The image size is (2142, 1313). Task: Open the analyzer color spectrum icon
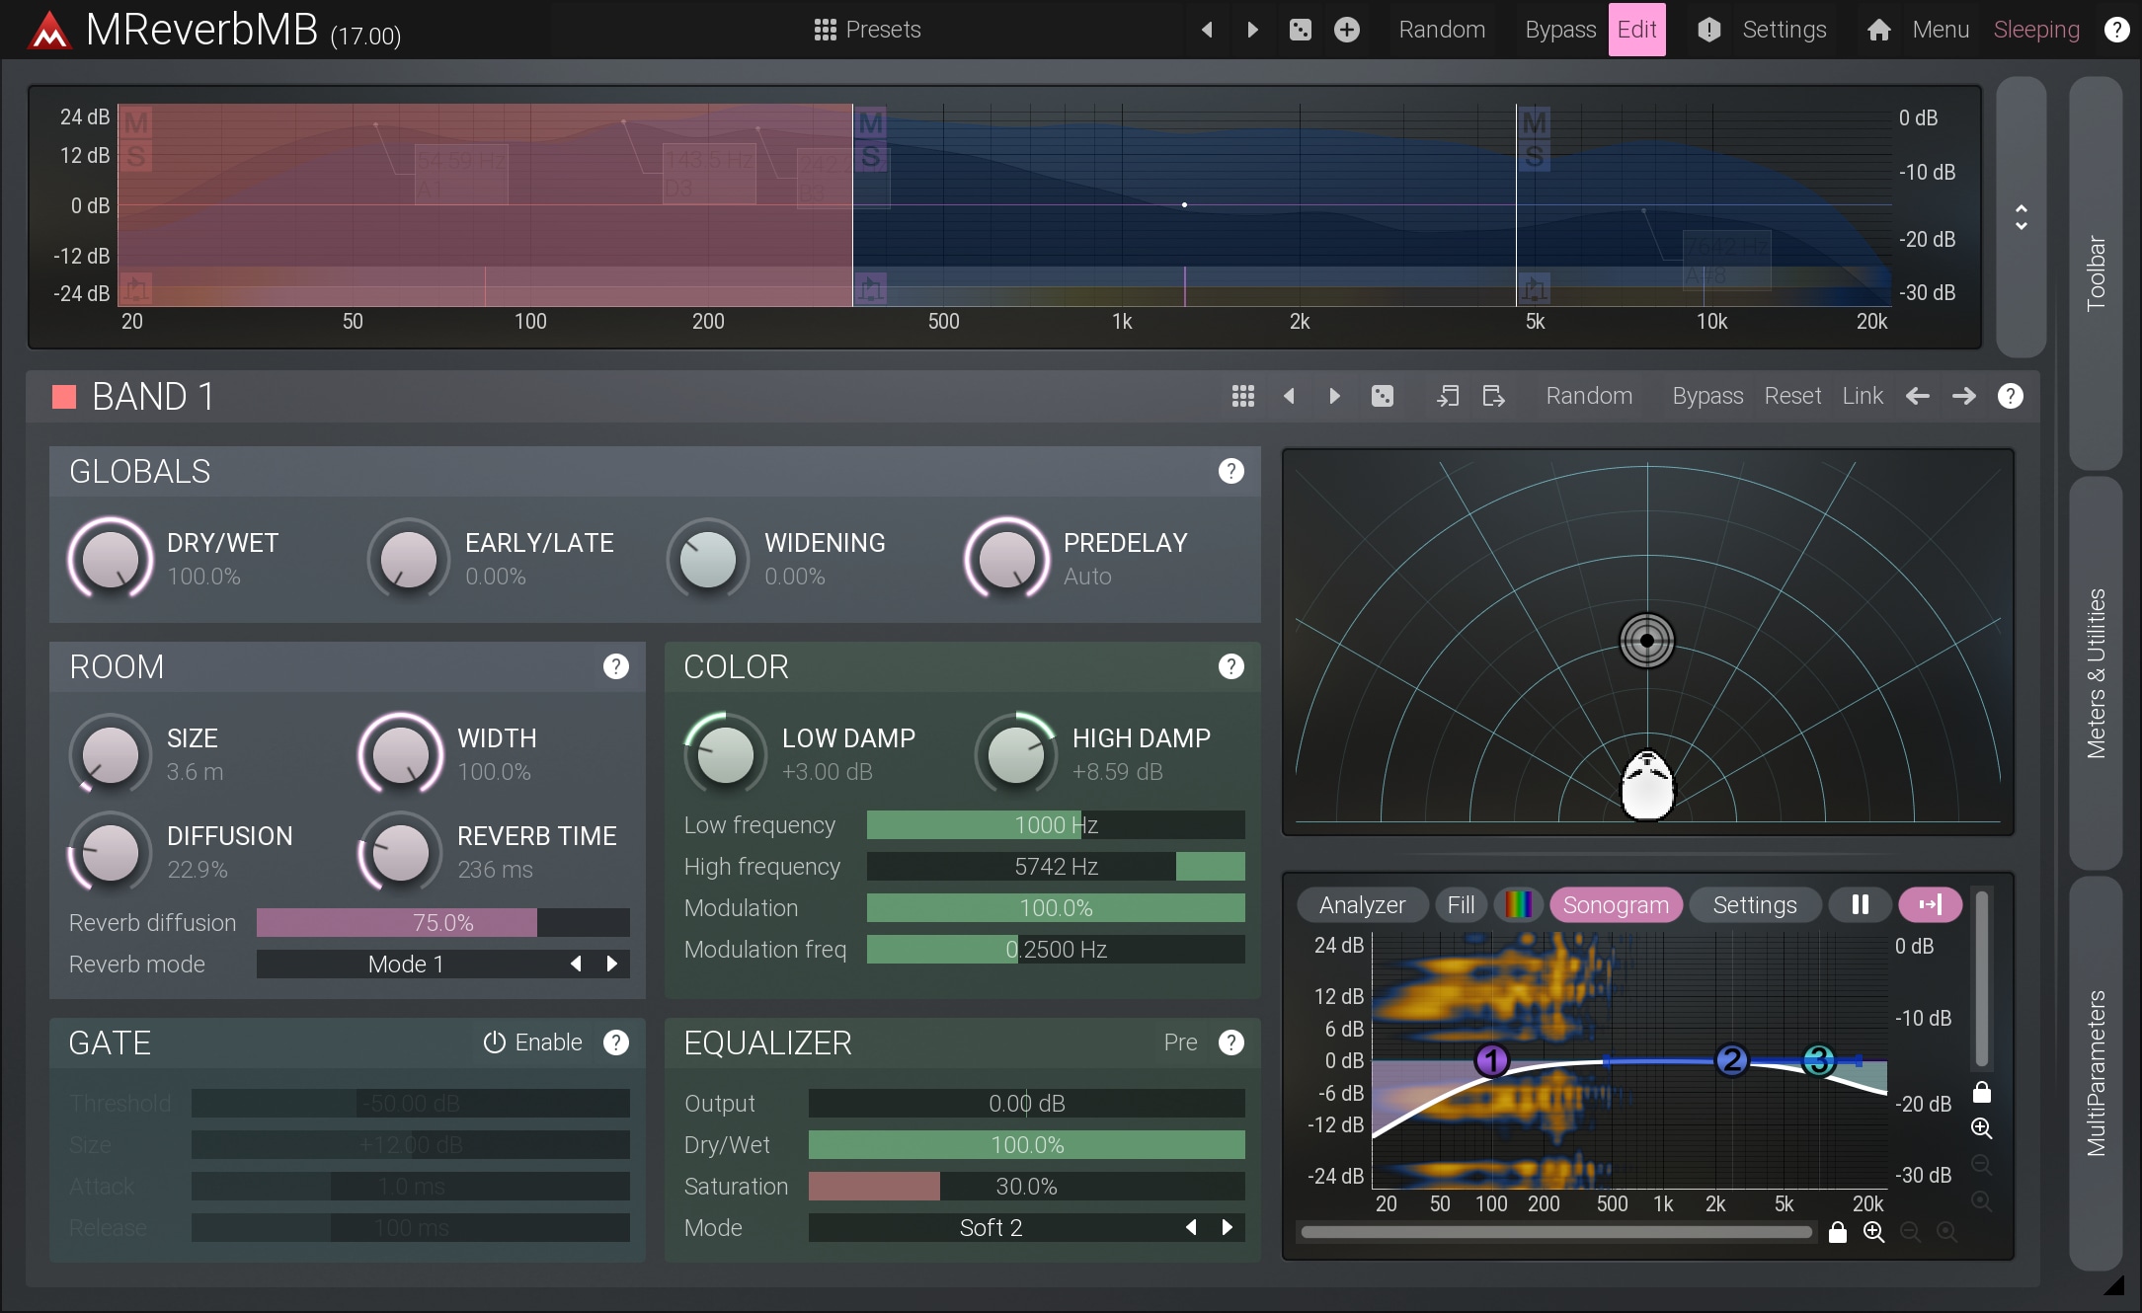[1519, 904]
